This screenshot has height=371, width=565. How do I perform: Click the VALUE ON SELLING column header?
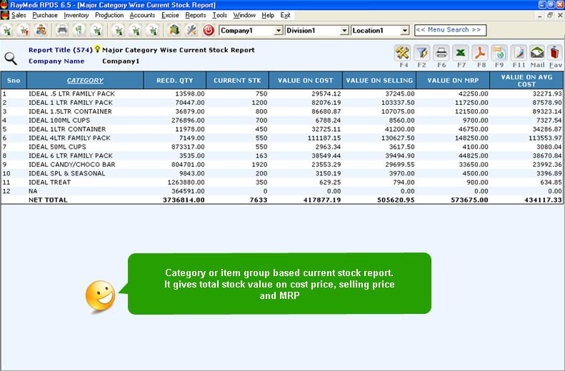tap(379, 80)
